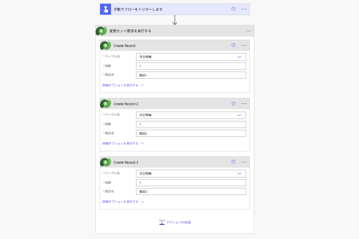Click the manual trigger hand icon

coord(106,9)
